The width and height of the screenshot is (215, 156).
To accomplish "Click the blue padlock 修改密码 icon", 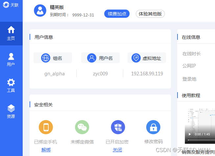I will 153,127.
